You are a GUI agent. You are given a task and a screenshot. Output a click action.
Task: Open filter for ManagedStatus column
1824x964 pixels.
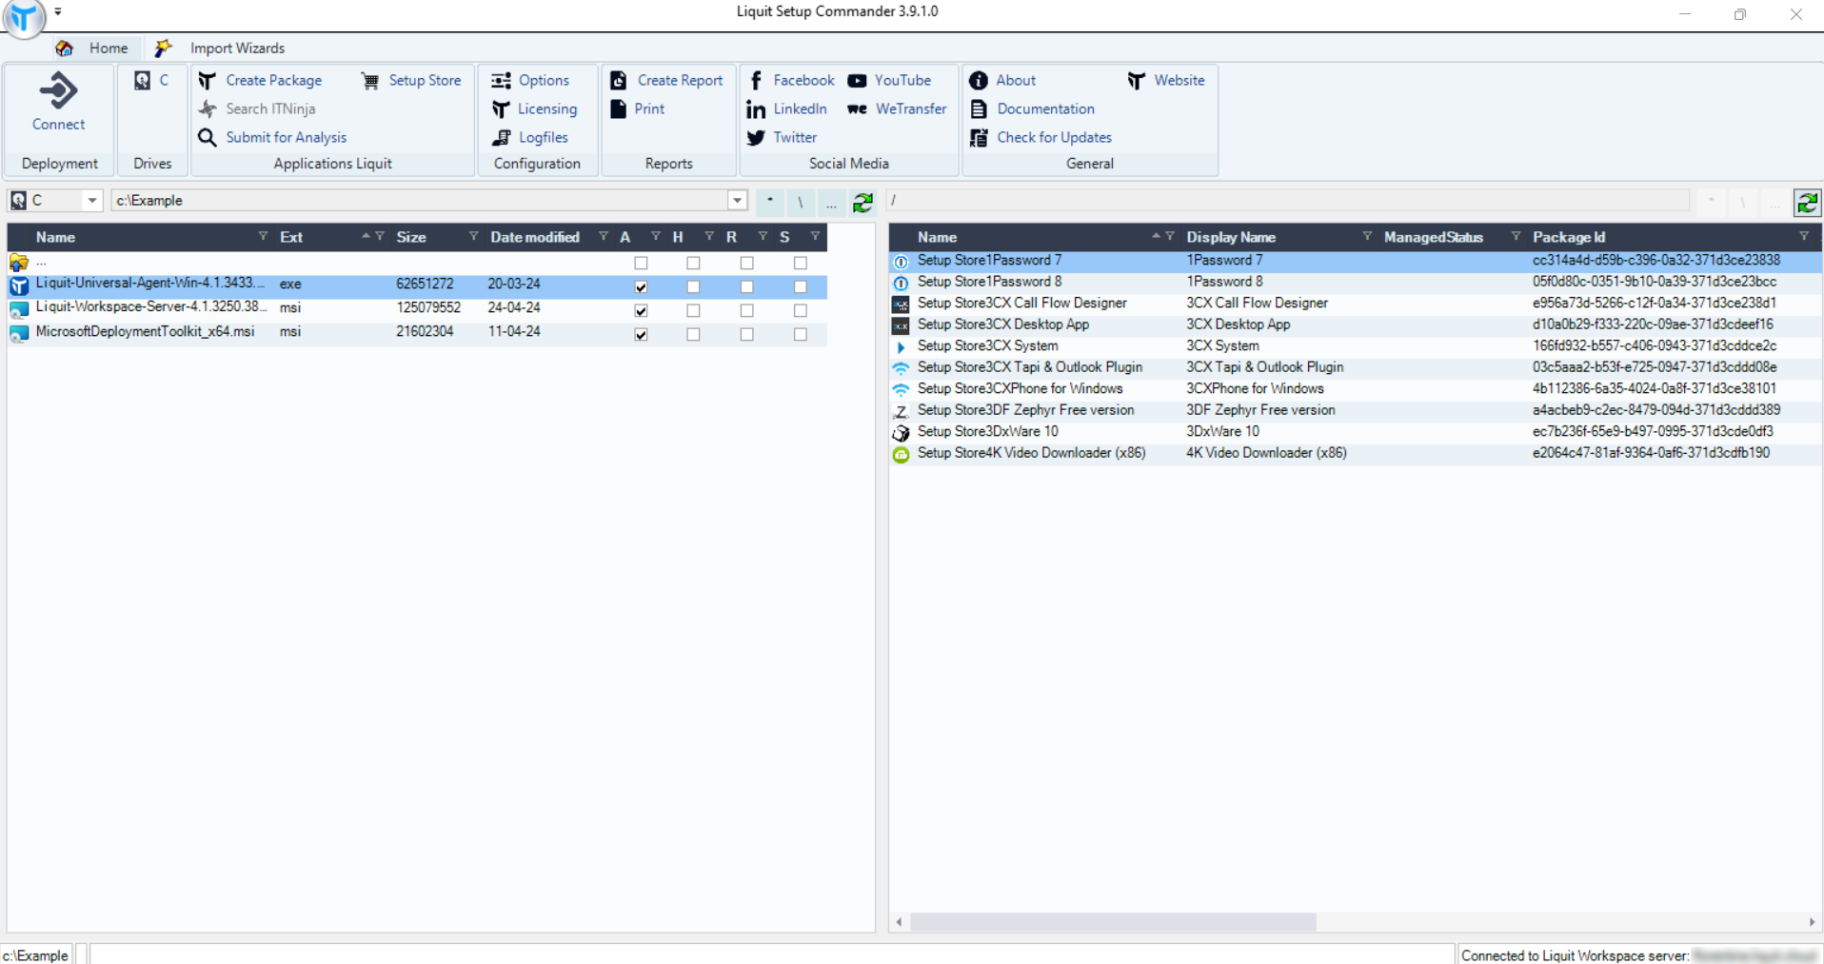[1516, 236]
